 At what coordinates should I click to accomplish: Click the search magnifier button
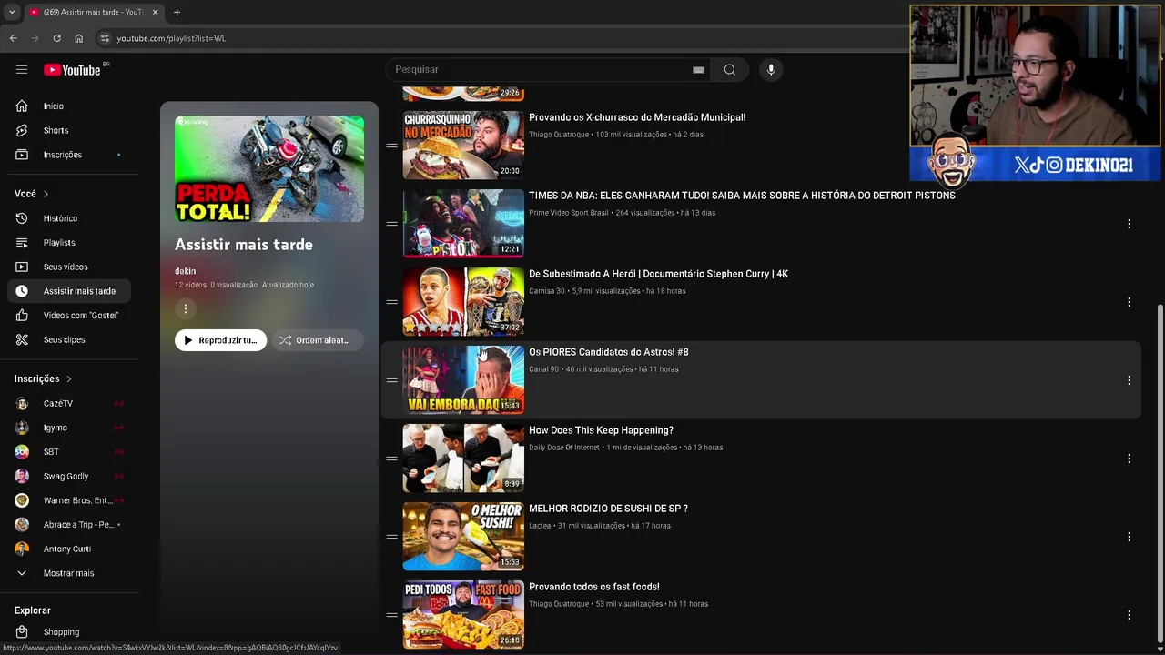point(730,69)
